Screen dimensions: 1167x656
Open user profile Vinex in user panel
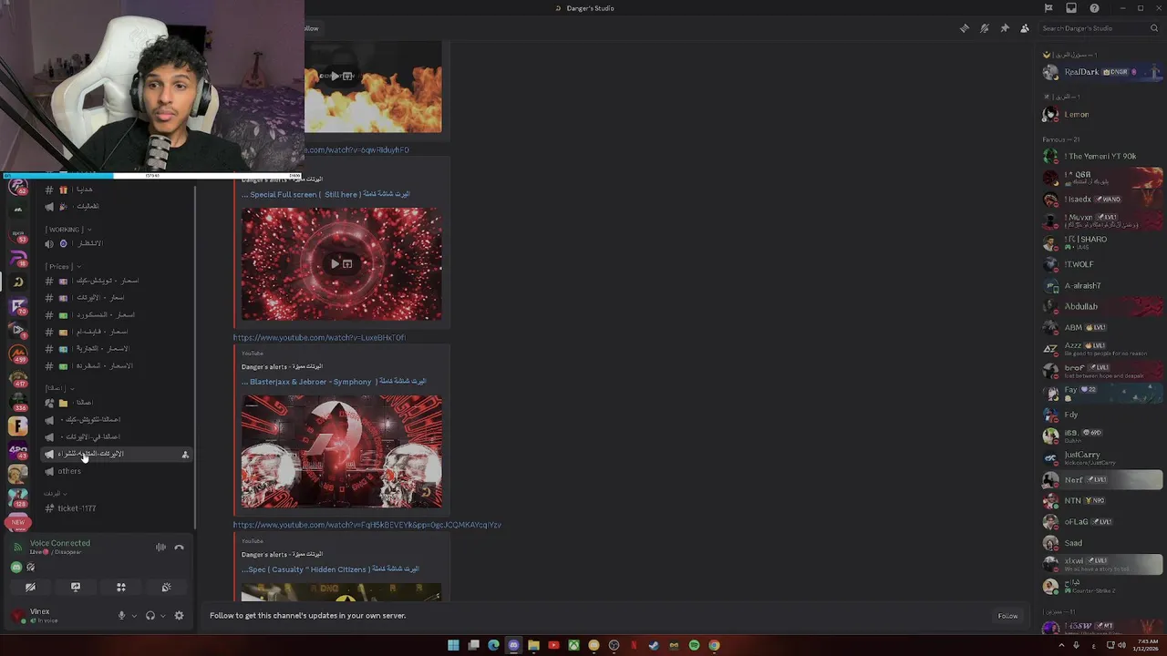59,616
